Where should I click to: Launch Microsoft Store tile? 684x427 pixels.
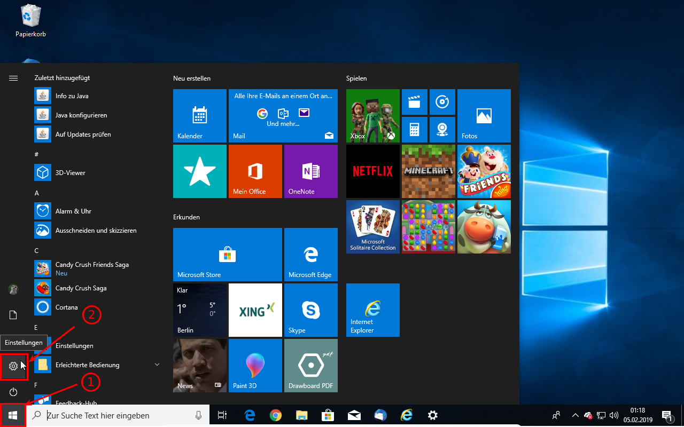(x=227, y=255)
